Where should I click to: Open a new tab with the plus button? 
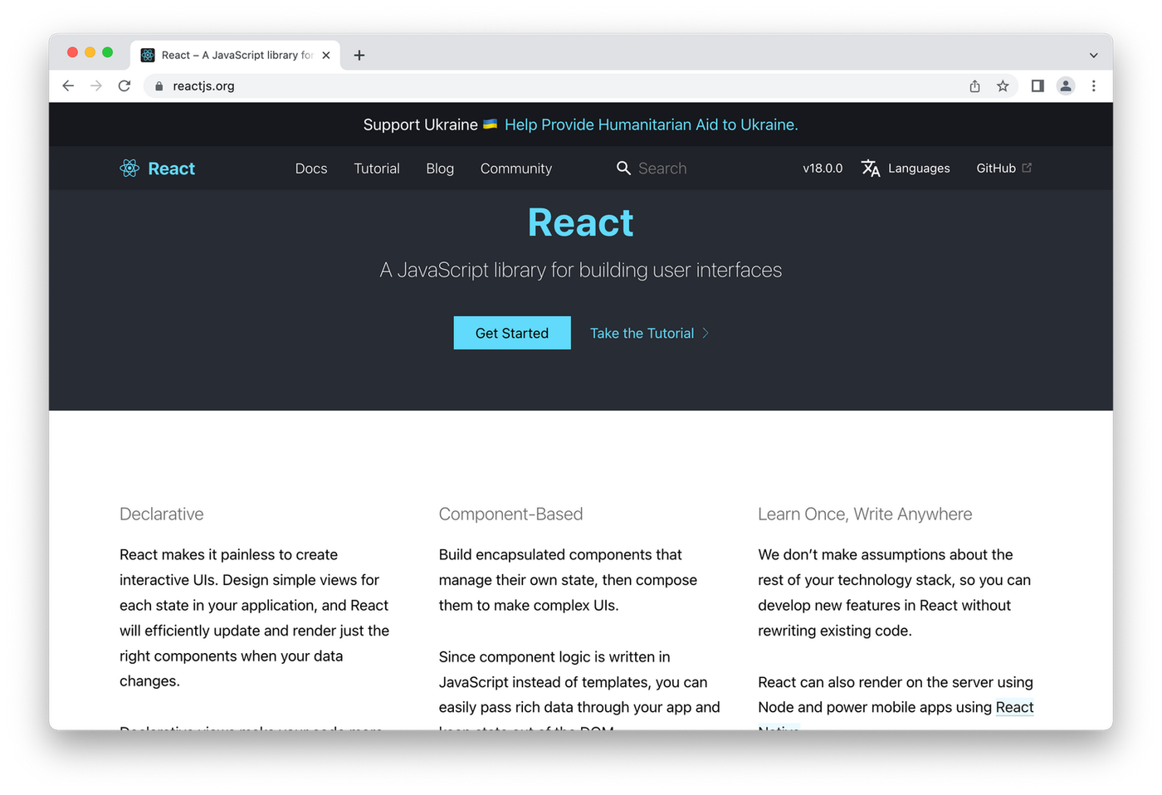[359, 55]
